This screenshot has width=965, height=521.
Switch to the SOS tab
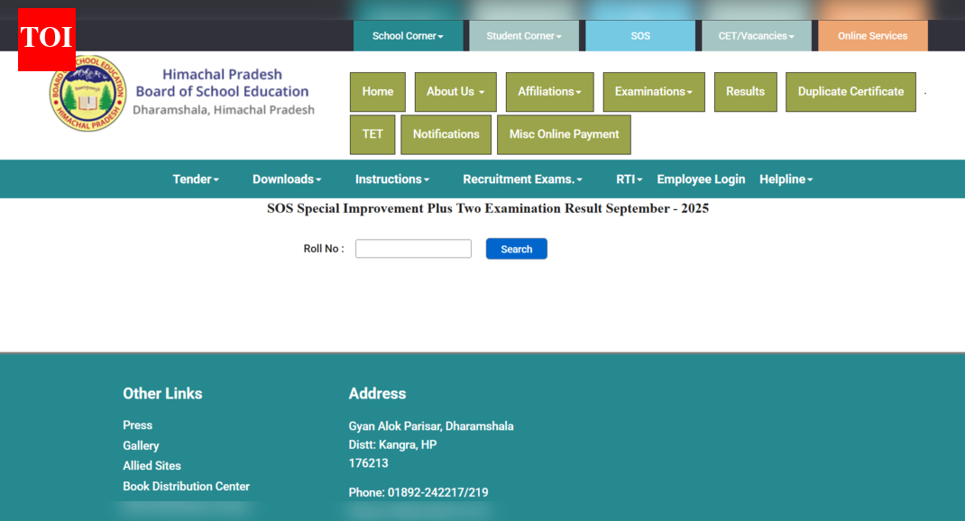click(x=640, y=36)
